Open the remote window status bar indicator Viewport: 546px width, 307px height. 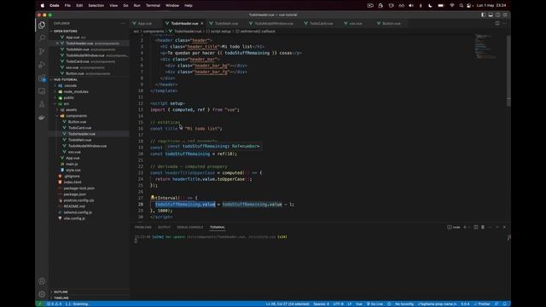click(x=40, y=304)
